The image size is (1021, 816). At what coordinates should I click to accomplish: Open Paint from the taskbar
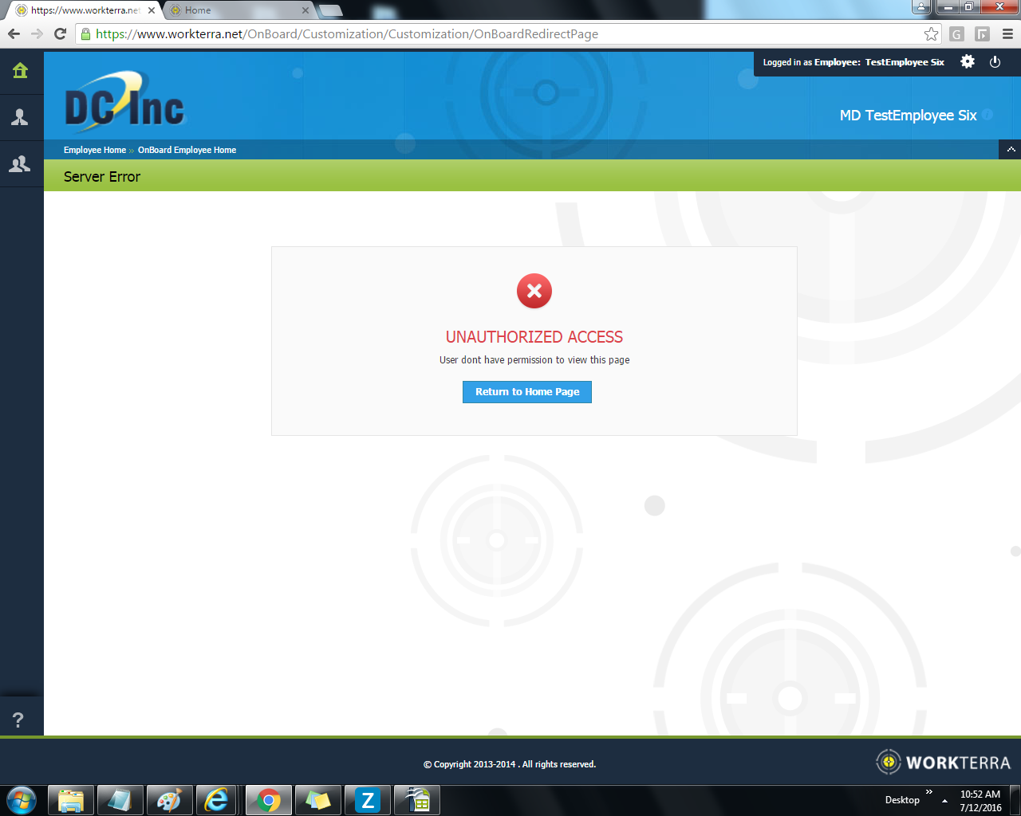[170, 800]
